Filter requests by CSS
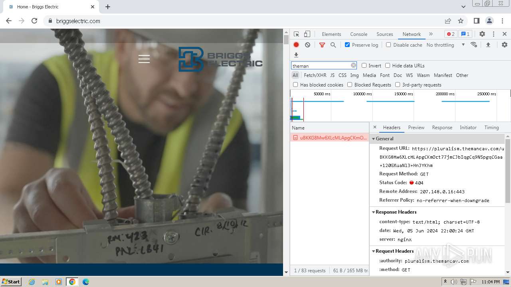The width and height of the screenshot is (511, 287). point(343,75)
